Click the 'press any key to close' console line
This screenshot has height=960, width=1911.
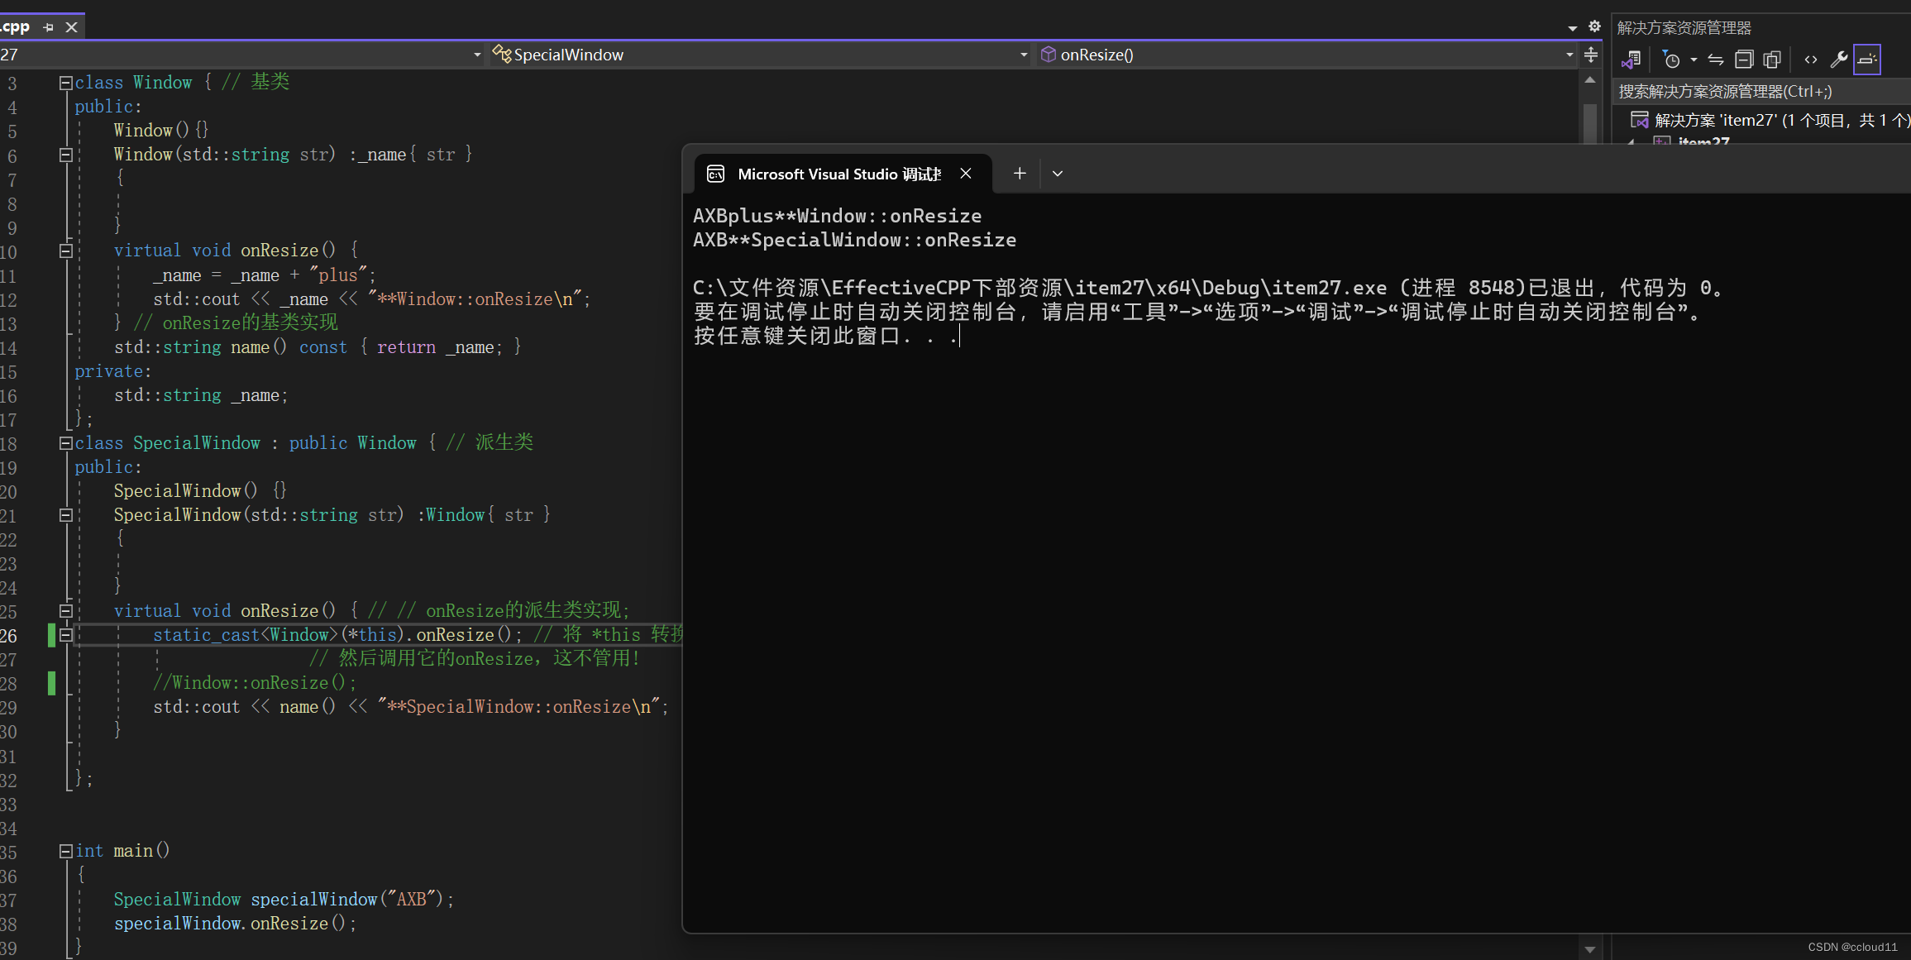pyautogui.click(x=826, y=336)
